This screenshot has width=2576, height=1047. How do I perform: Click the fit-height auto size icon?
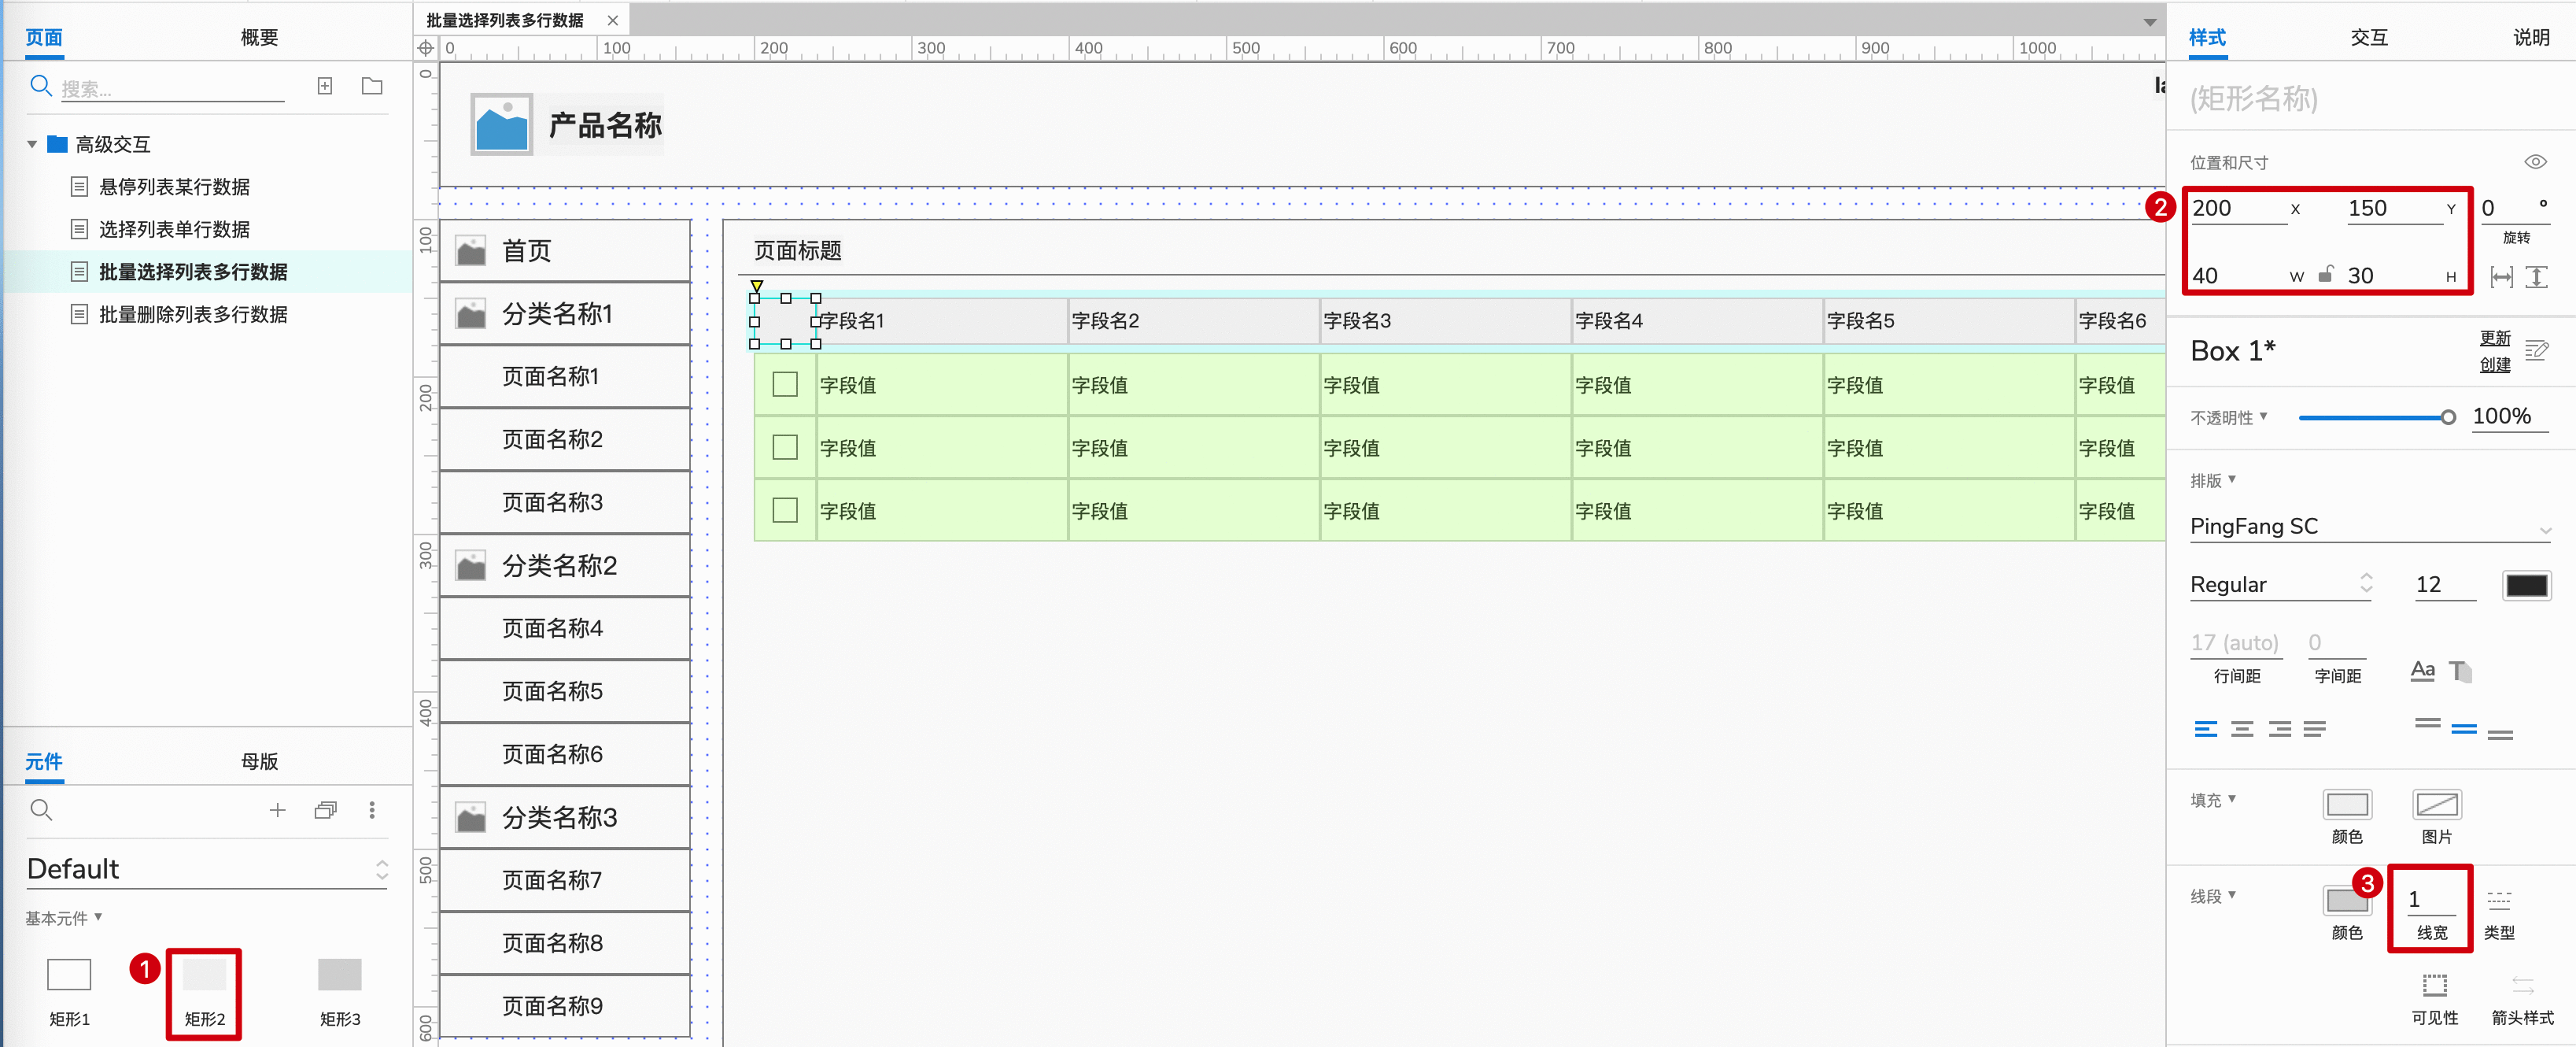tap(2536, 277)
